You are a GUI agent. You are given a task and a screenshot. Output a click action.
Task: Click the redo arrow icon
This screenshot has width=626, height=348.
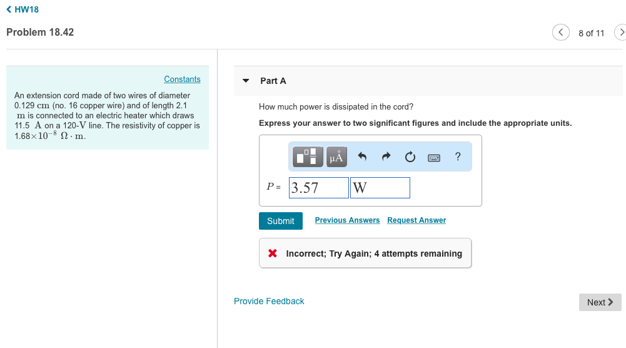pyautogui.click(x=386, y=157)
